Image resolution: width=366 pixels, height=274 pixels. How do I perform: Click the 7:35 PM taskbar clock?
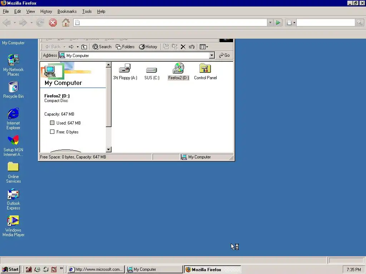[x=353, y=270]
